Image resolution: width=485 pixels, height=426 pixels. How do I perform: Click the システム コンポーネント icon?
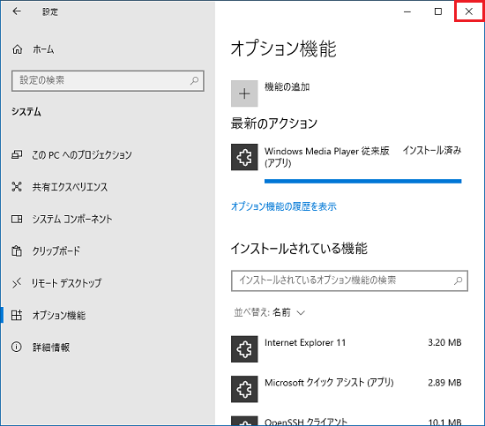point(17,219)
